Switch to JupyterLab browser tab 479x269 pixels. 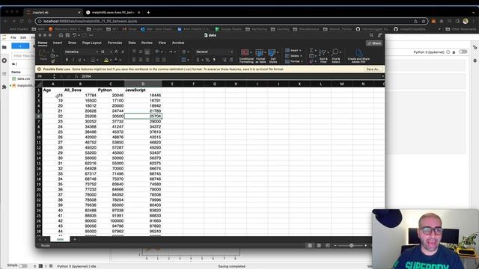point(53,13)
